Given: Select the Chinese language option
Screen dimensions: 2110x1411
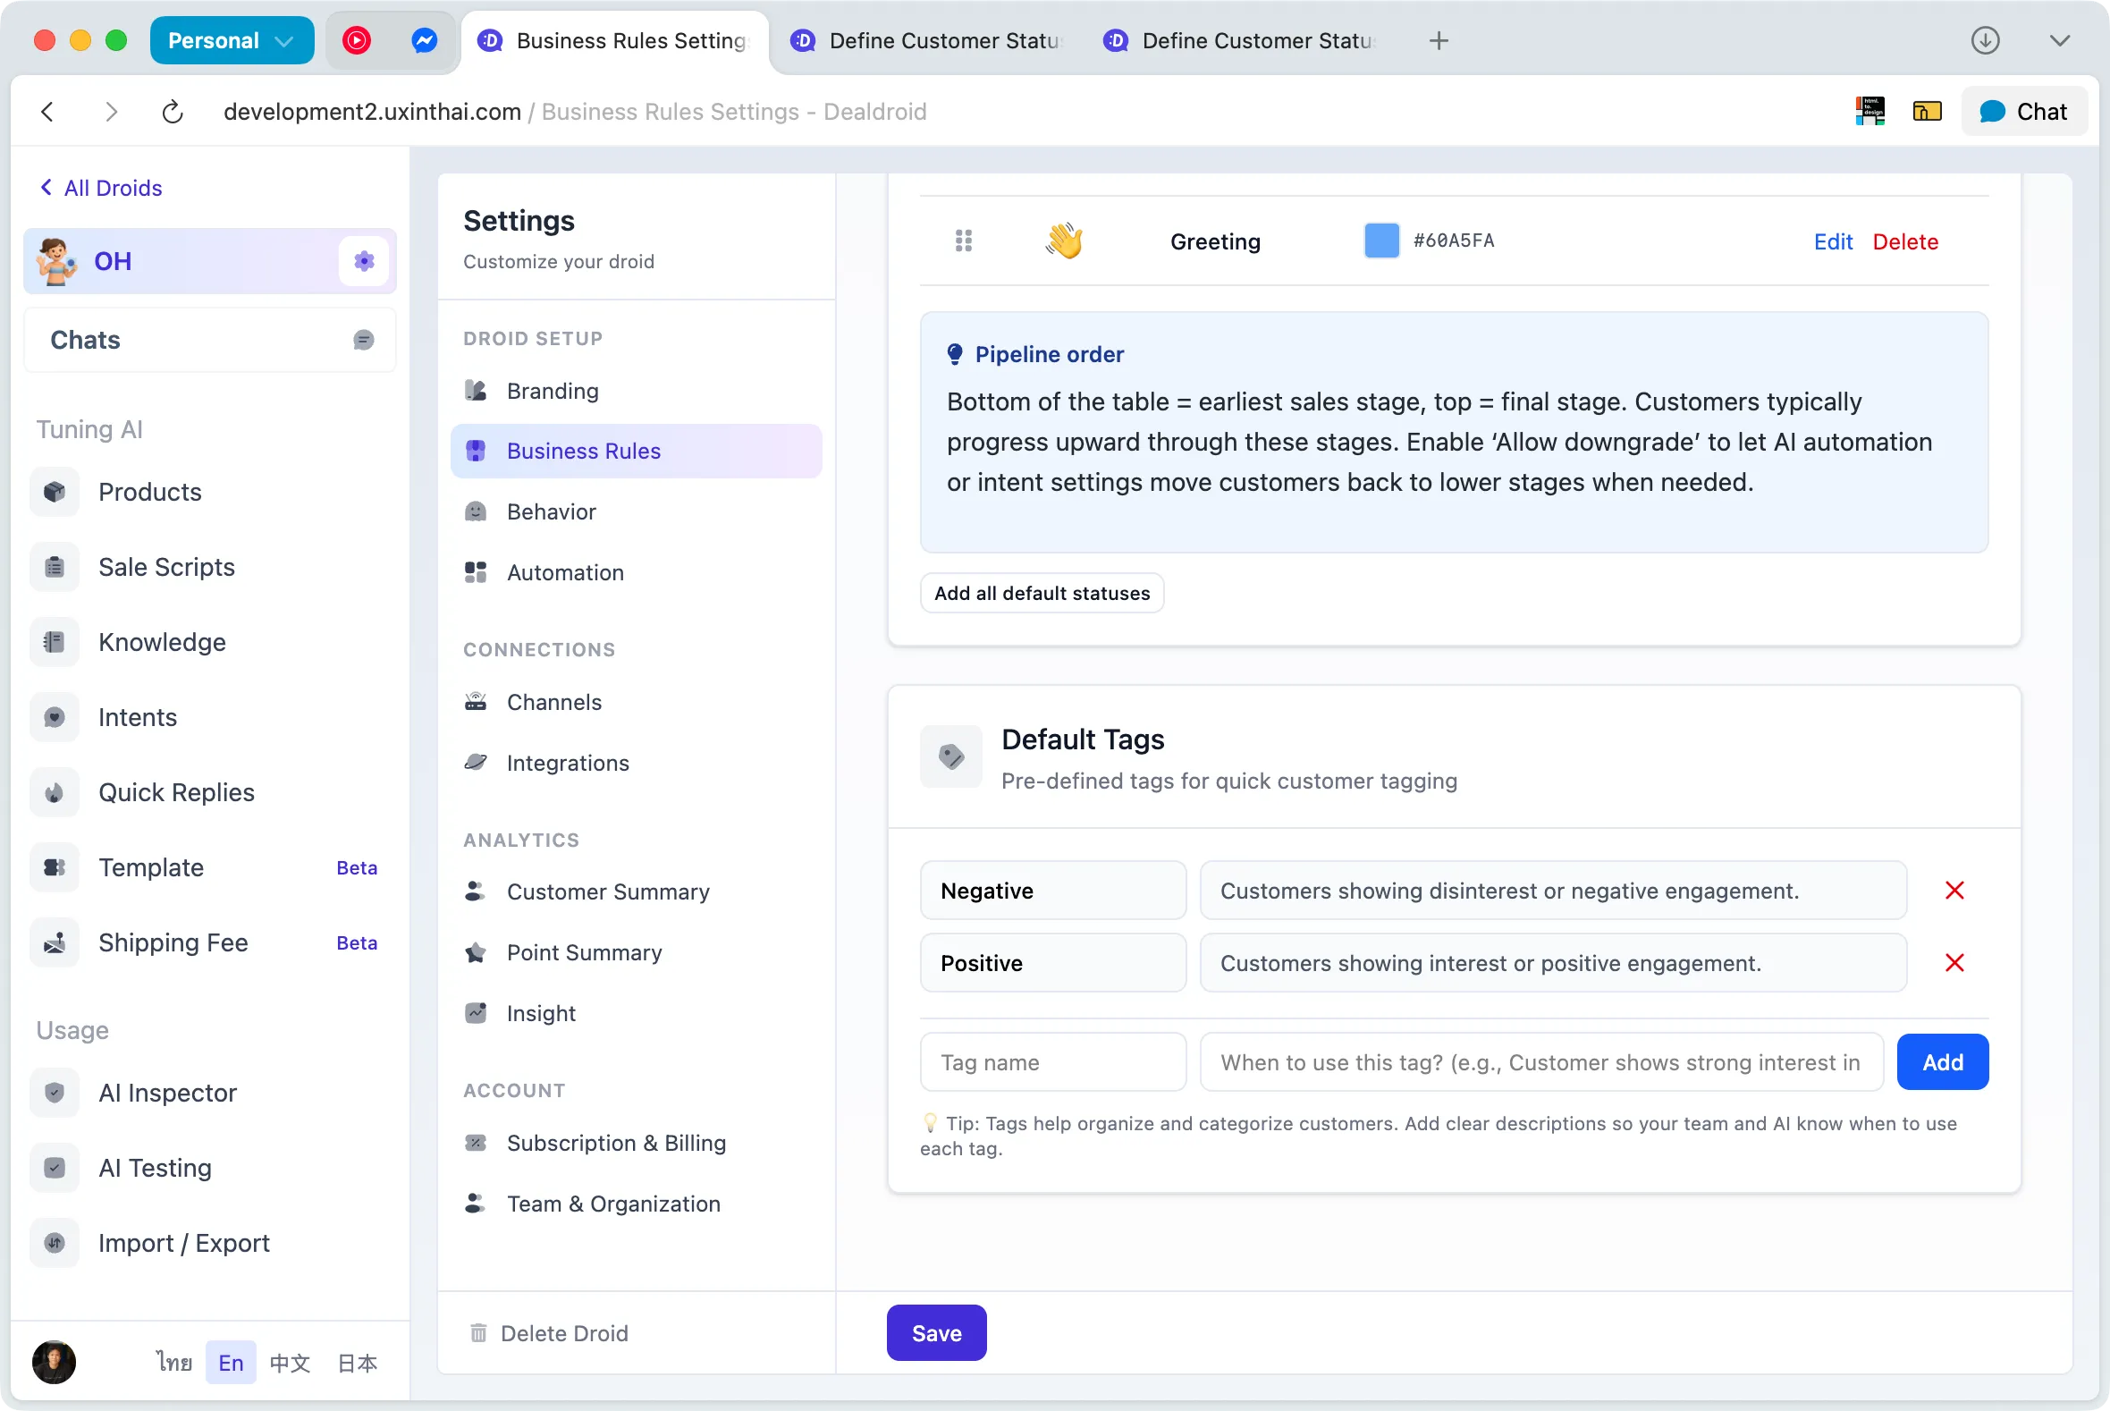Looking at the screenshot, I should (x=290, y=1363).
